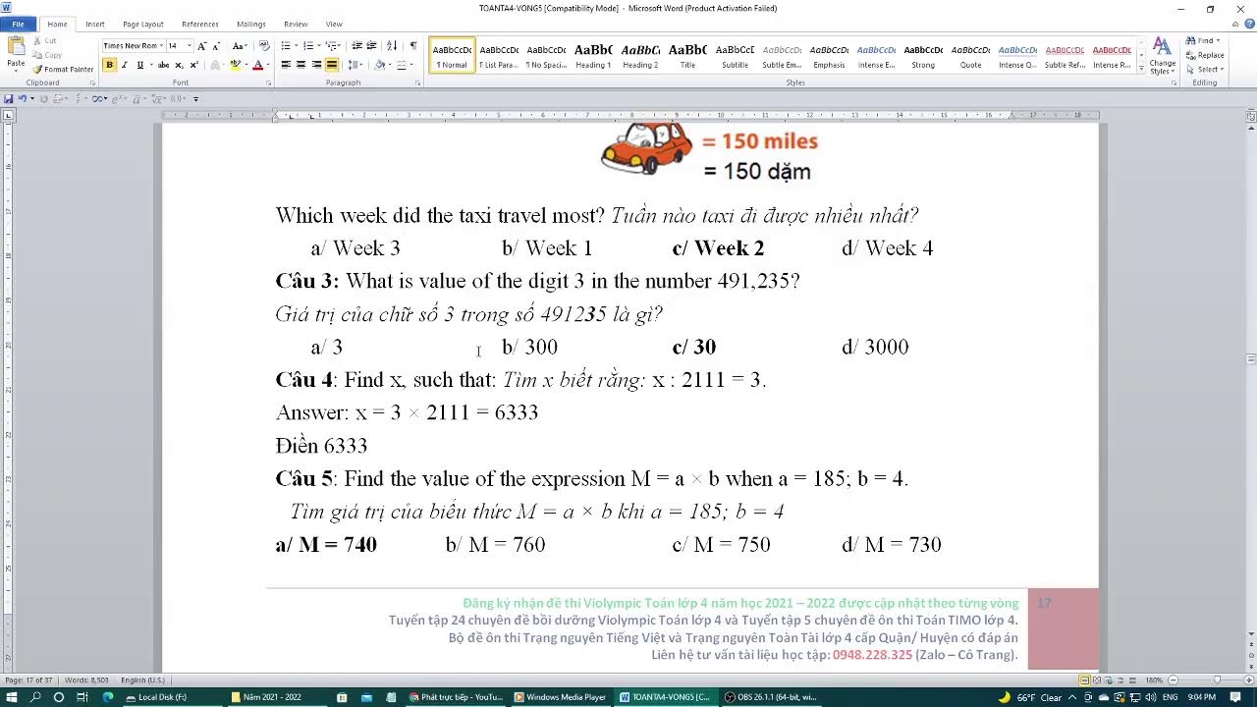The height and width of the screenshot is (707, 1257).
Task: Toggle Align Text Right
Action: 316,65
